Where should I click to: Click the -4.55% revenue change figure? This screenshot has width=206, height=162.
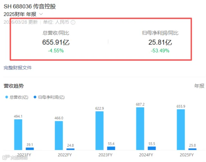(x=56, y=51)
